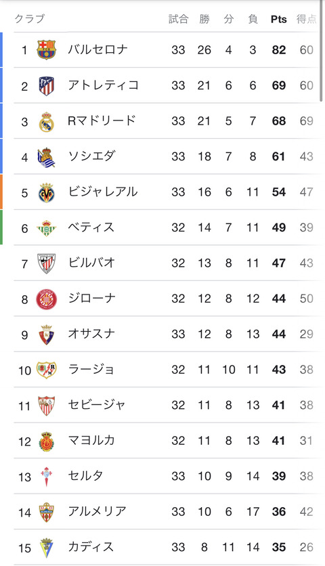Click the Osasuna crest icon
Viewport: 325px width, 566px height.
point(46,334)
